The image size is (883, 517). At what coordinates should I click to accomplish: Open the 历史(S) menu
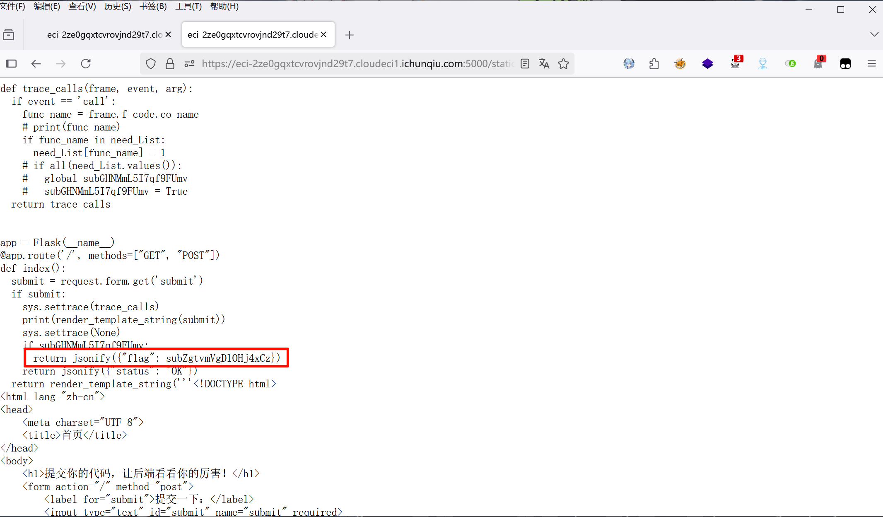[117, 6]
